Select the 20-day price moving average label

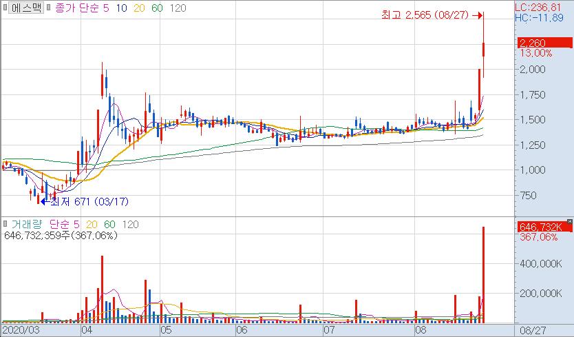[x=139, y=8]
